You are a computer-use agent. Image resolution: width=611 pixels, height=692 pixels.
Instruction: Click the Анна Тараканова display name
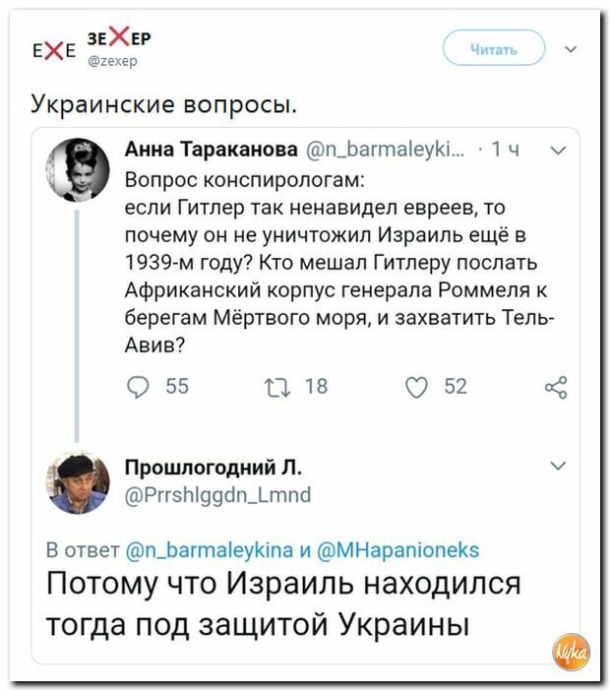pyautogui.click(x=212, y=150)
